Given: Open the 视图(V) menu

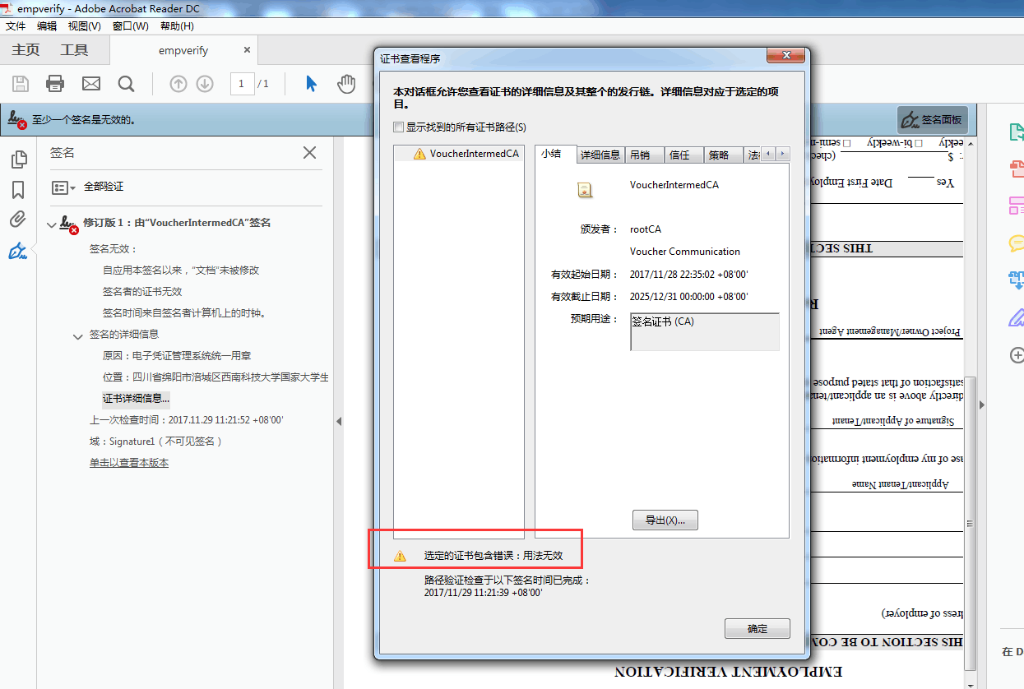Looking at the screenshot, I should tap(84, 26).
